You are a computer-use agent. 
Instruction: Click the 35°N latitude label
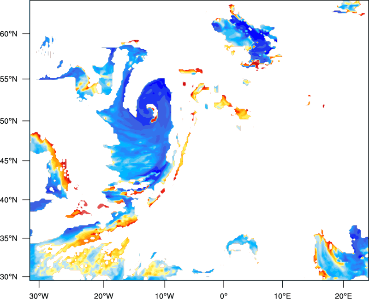click(9, 238)
